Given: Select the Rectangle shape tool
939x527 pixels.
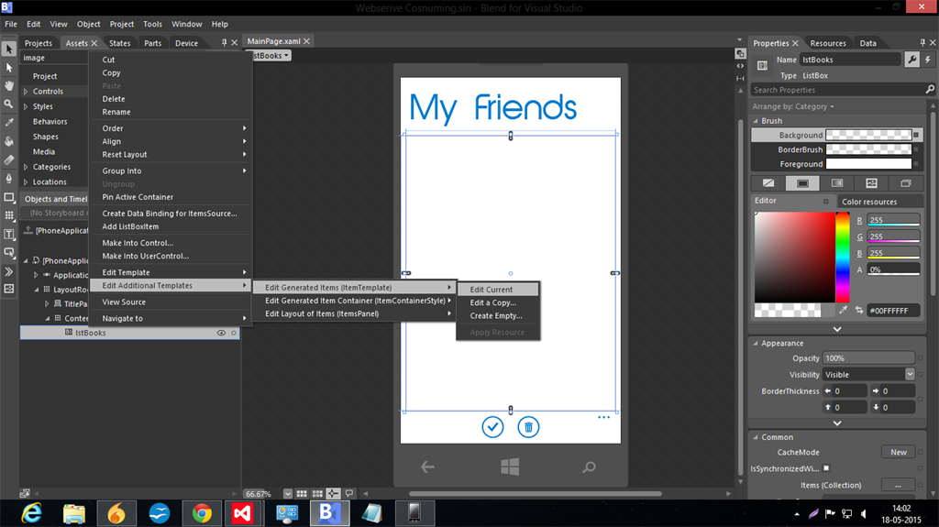Looking at the screenshot, I should tap(9, 197).
